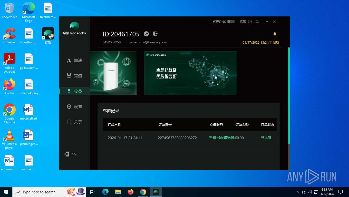Click the 手机绑定赠送 service cell
Viewport: 349px width, 197px height.
tap(222, 138)
